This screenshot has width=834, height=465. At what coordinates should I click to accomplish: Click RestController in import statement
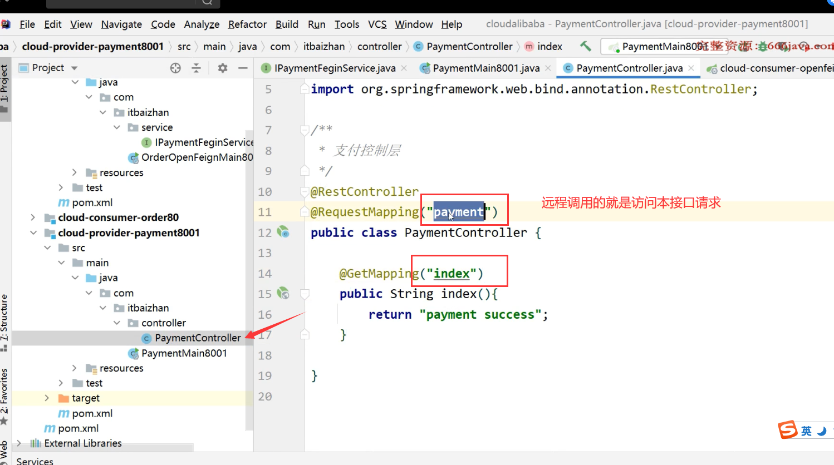[701, 89]
